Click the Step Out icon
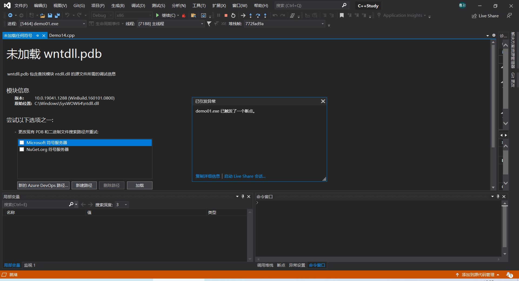The width and height of the screenshot is (519, 281). [265, 15]
